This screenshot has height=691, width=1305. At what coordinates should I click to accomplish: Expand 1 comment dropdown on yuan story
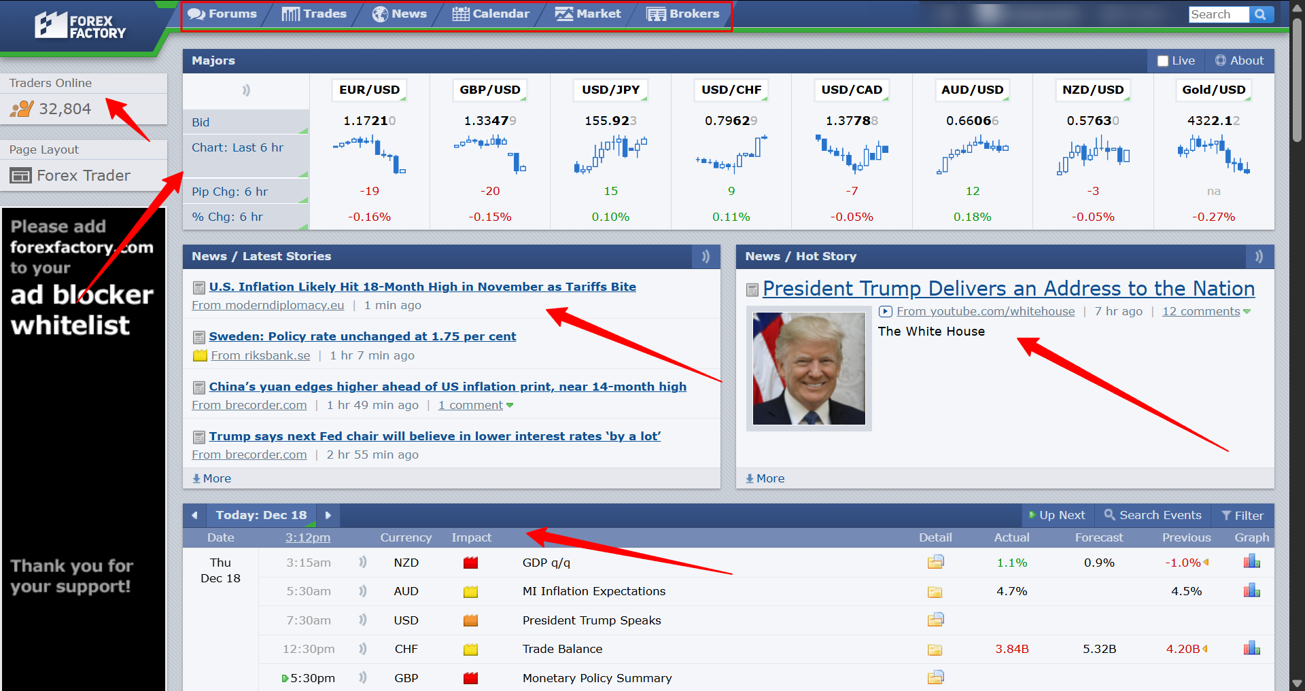tap(510, 406)
